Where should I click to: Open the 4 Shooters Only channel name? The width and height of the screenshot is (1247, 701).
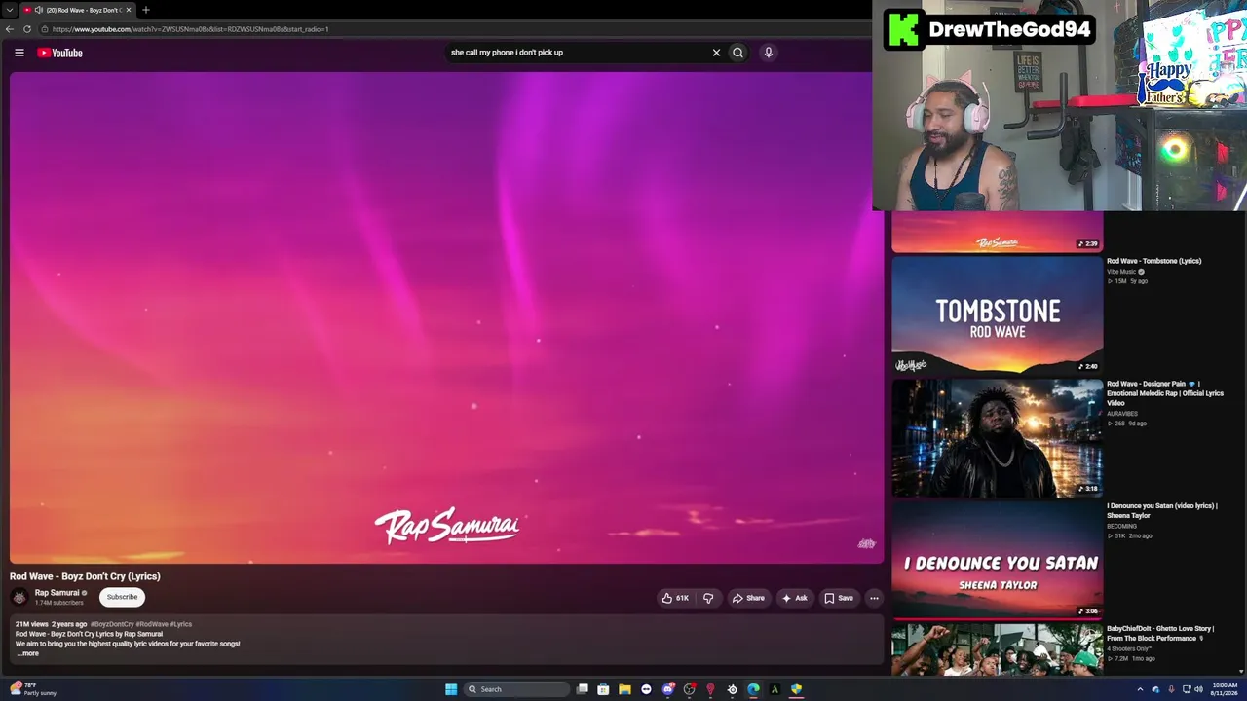point(1129,649)
